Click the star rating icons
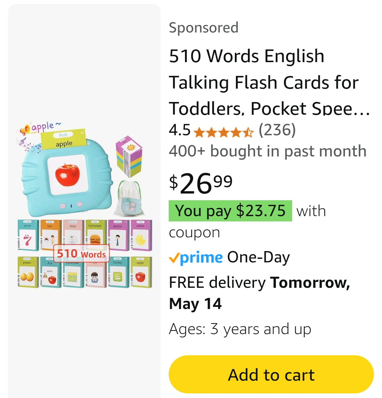This screenshot has height=398, width=382. click(x=224, y=132)
